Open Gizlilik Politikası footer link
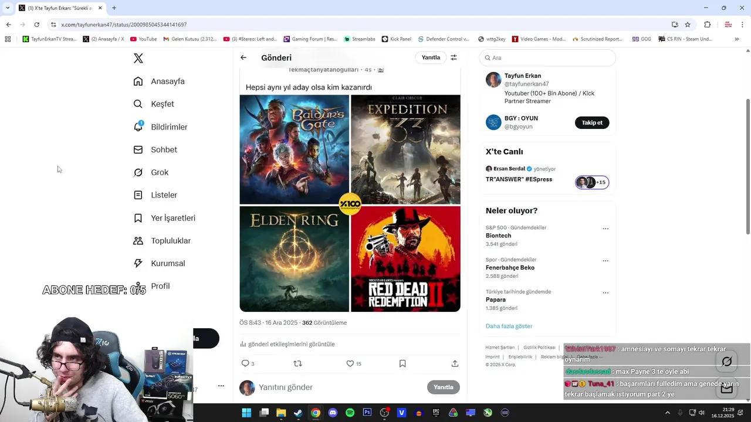Viewport: 751px width, 422px height. [x=539, y=348]
